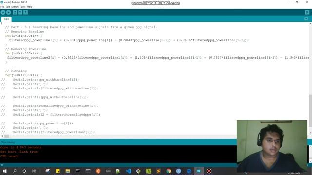The height and width of the screenshot is (175, 312).
Task: Open Windows search from the taskbar
Action: coord(15,171)
